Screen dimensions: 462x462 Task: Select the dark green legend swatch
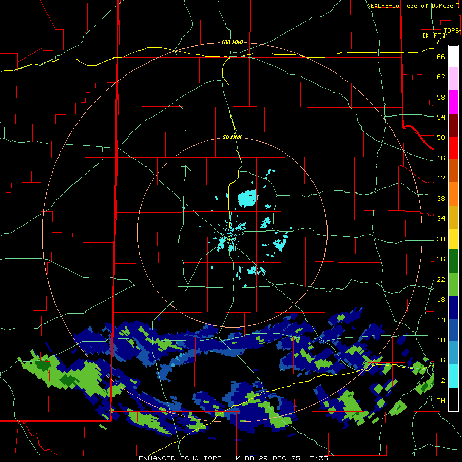point(453,261)
